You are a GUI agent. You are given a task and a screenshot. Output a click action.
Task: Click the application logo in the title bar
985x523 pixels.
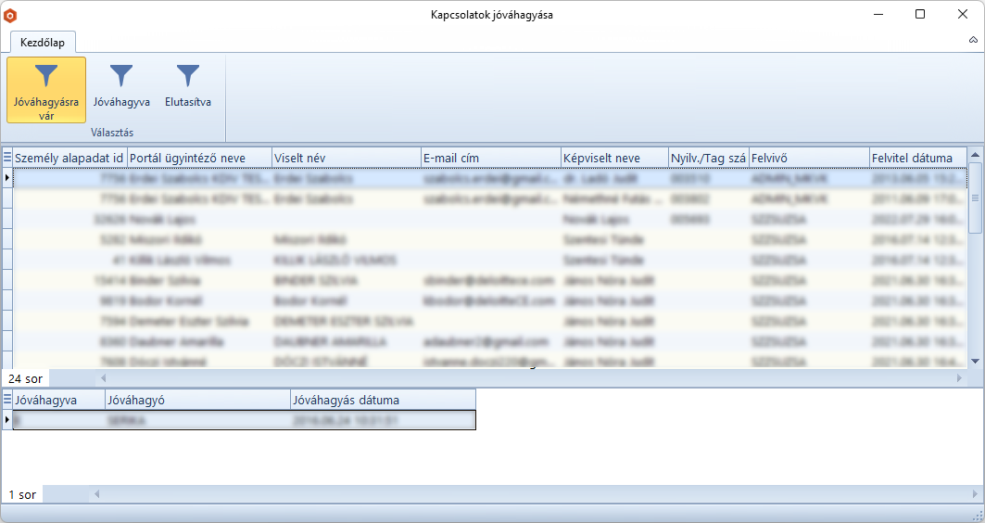click(x=10, y=15)
